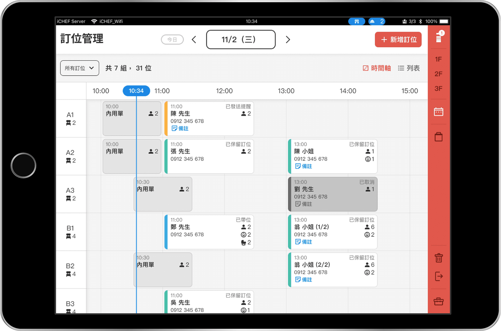
Task: Click the 14:00 time header
Action: click(x=348, y=91)
